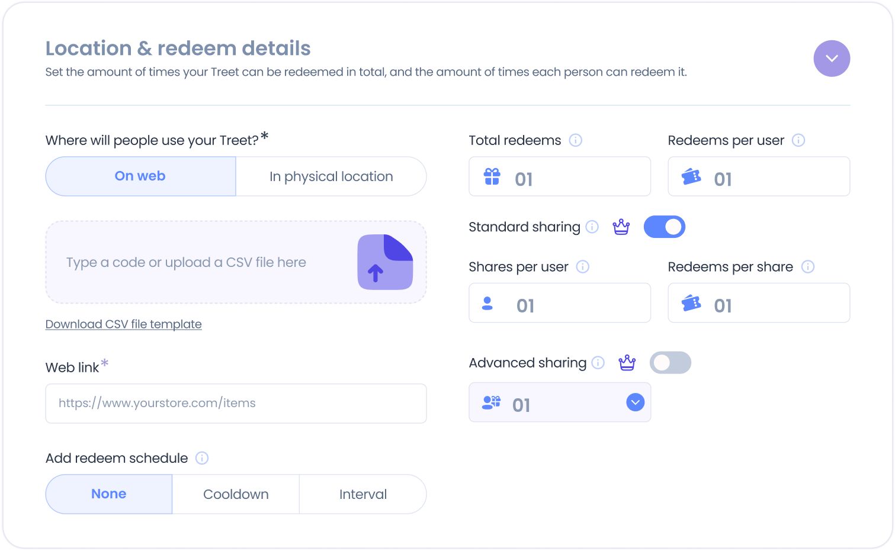Click the crown icon next to Standard sharing
Image resolution: width=895 pixels, height=551 pixels.
[621, 227]
